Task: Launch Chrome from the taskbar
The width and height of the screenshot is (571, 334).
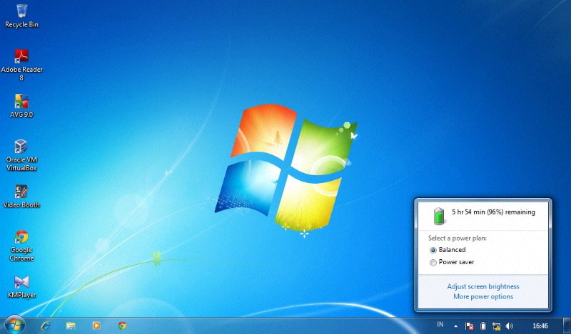Action: (x=122, y=325)
